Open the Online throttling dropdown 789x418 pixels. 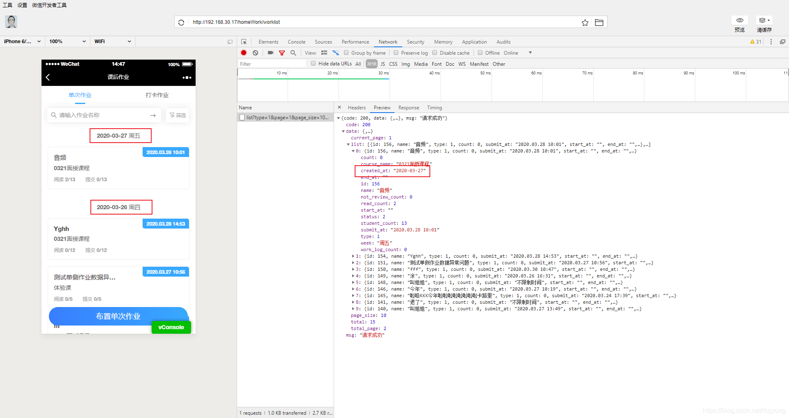coord(517,53)
